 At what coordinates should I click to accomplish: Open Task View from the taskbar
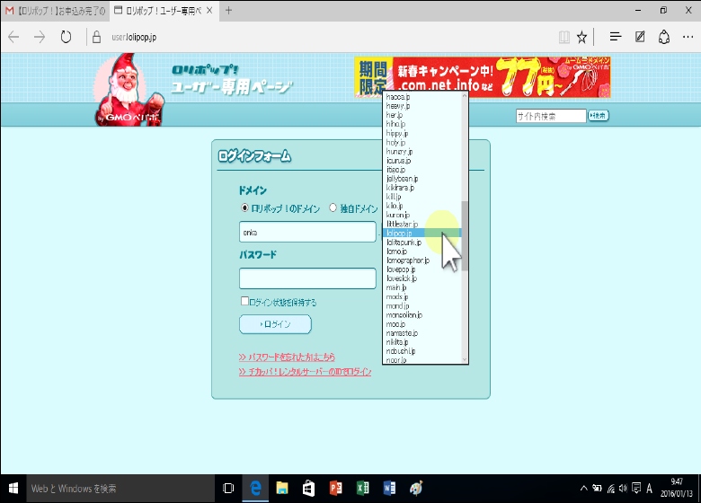click(x=228, y=489)
